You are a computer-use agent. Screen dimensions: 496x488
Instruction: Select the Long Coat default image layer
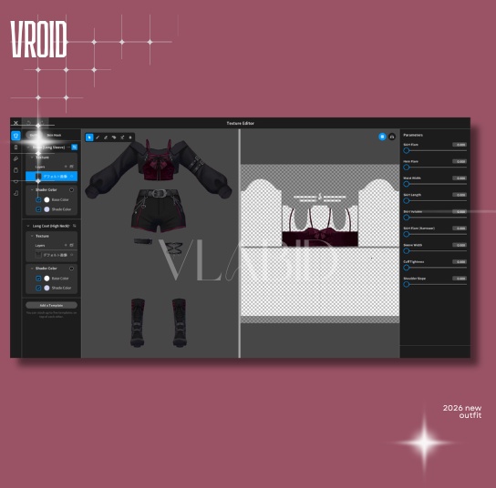(52, 255)
